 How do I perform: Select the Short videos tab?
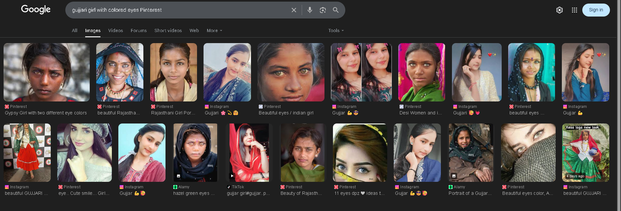tap(168, 30)
